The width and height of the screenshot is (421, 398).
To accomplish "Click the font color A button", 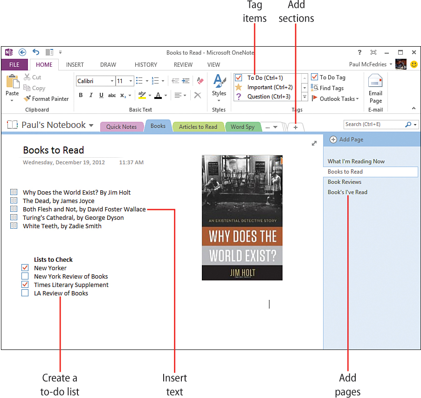I will 158,95.
